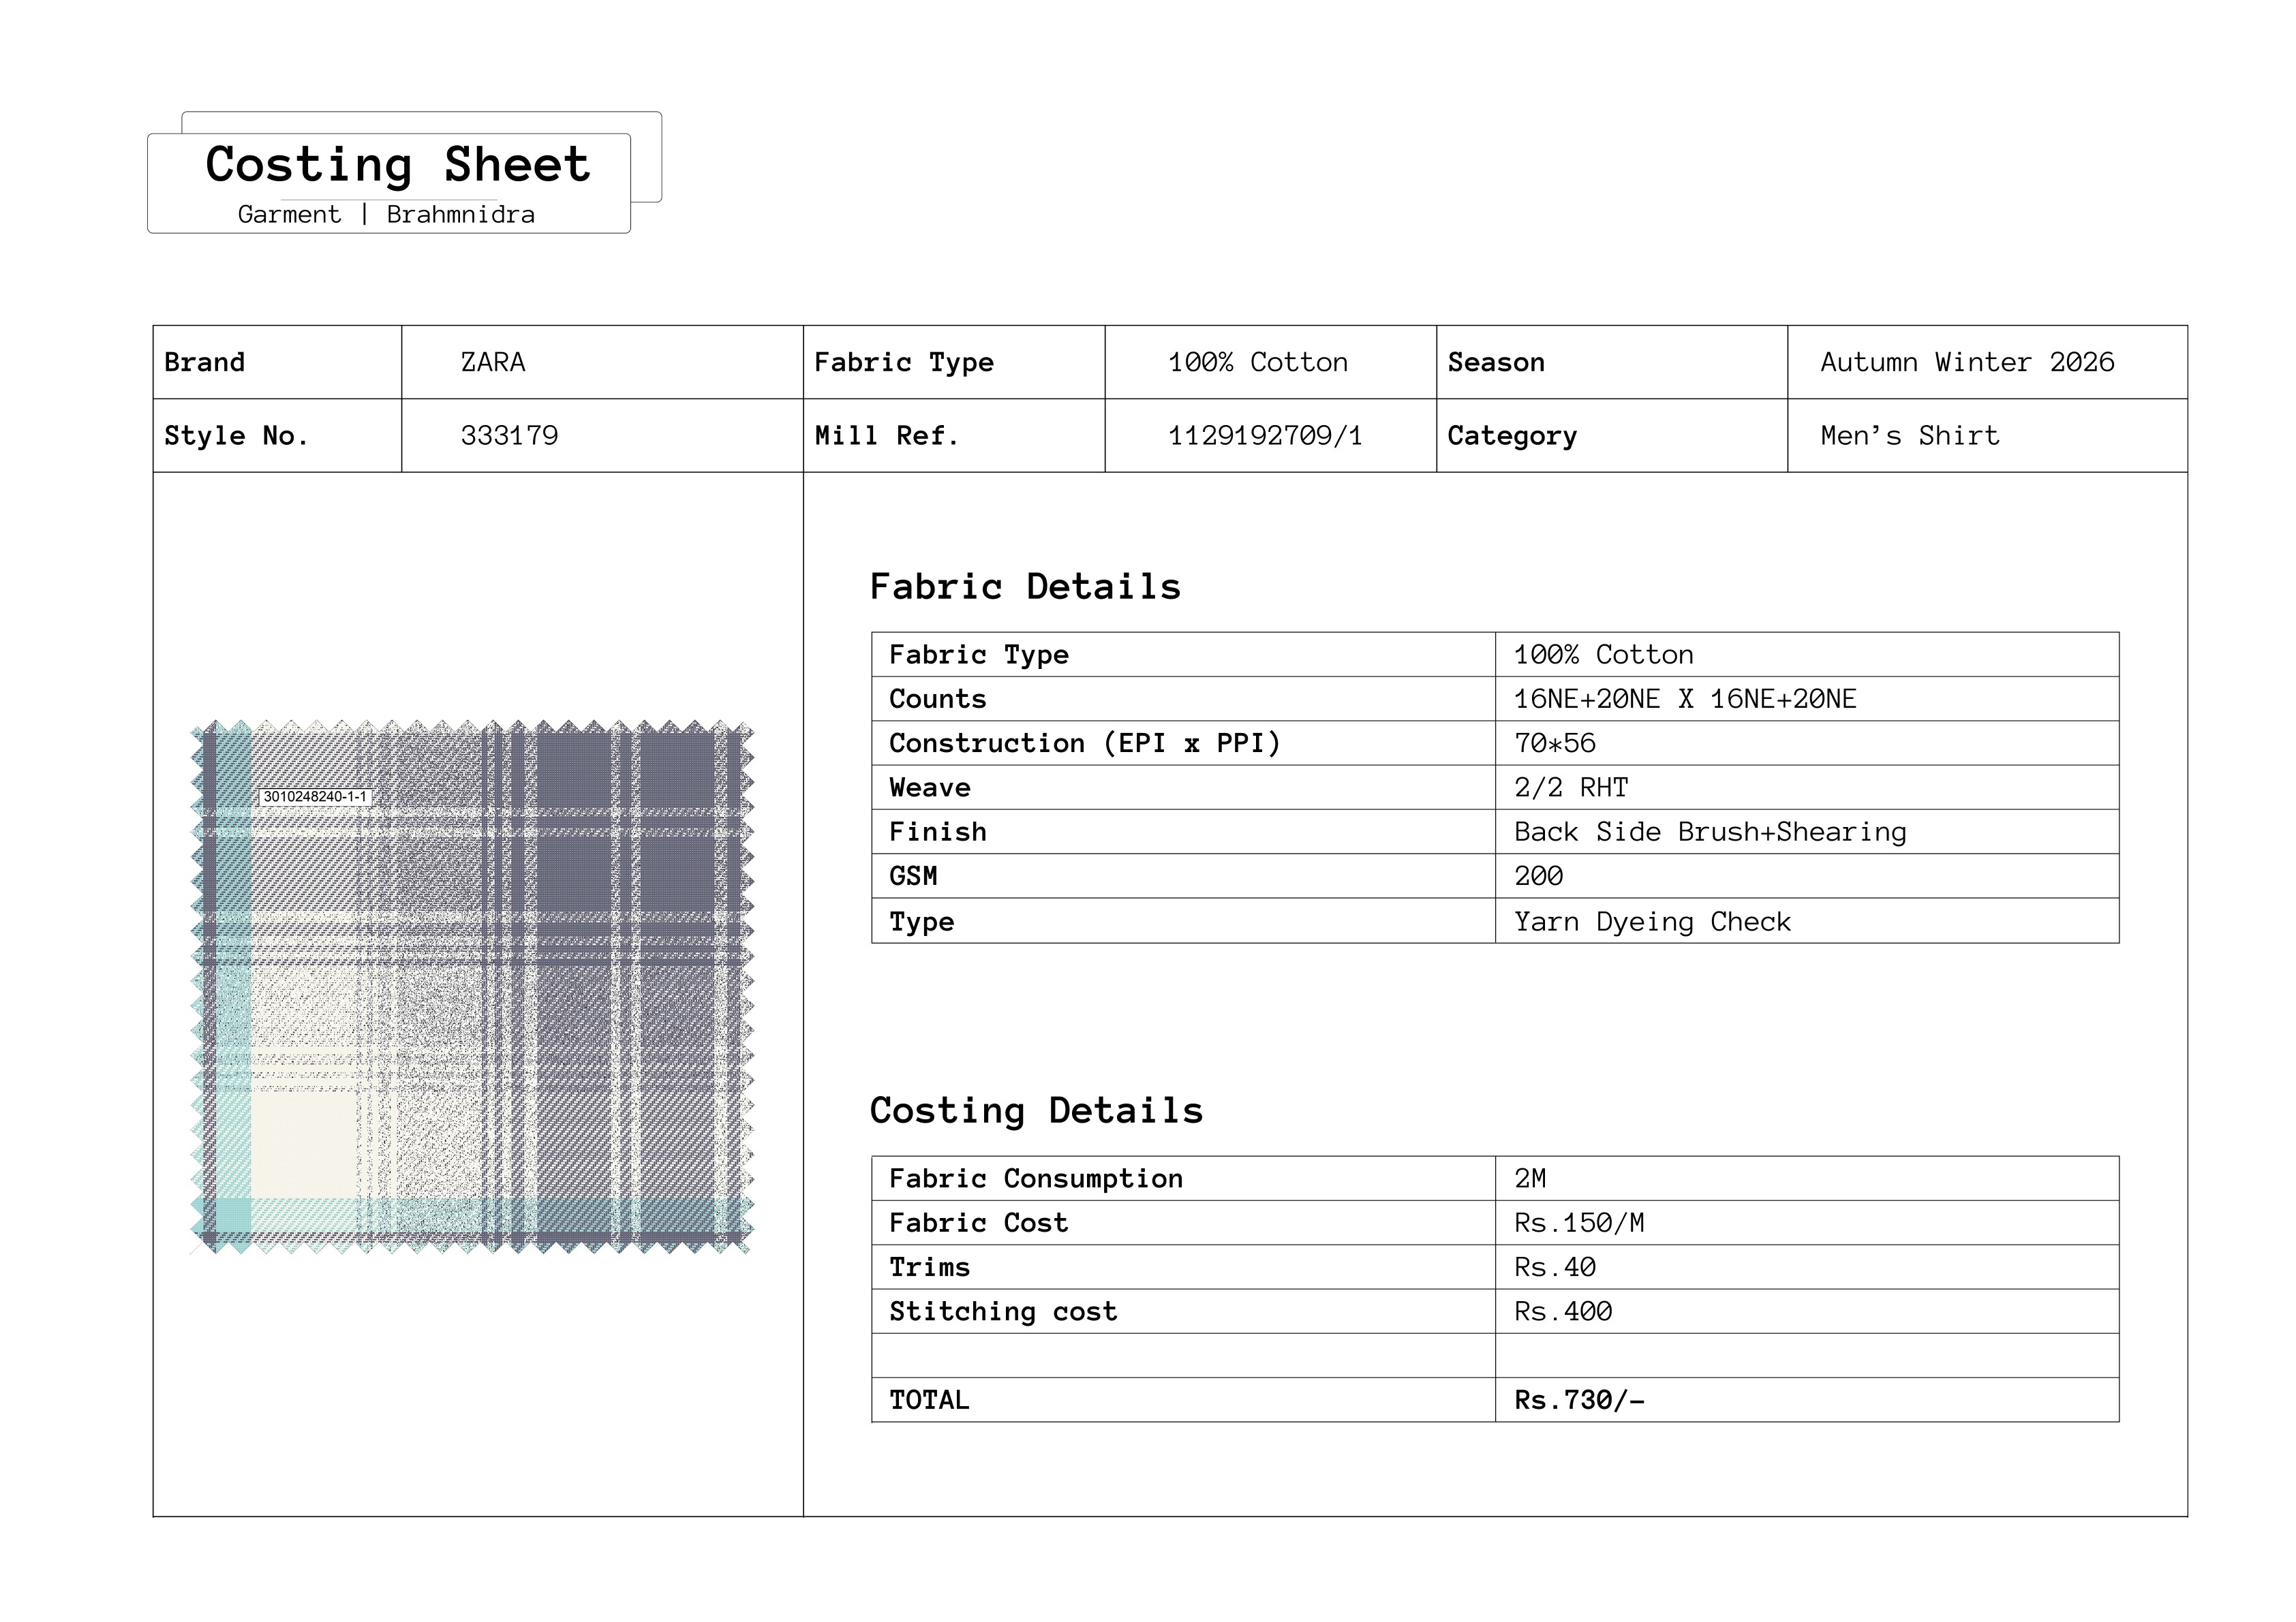
Task: Select the ZARA brand cell
Action: [493, 362]
